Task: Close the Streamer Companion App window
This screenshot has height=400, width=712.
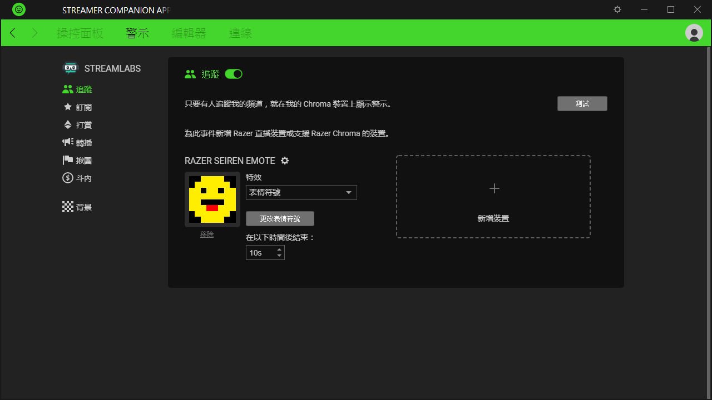Action: pos(698,9)
